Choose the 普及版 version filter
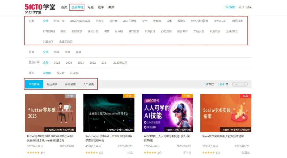The width and height of the screenshot is (287, 158). pos(60,73)
